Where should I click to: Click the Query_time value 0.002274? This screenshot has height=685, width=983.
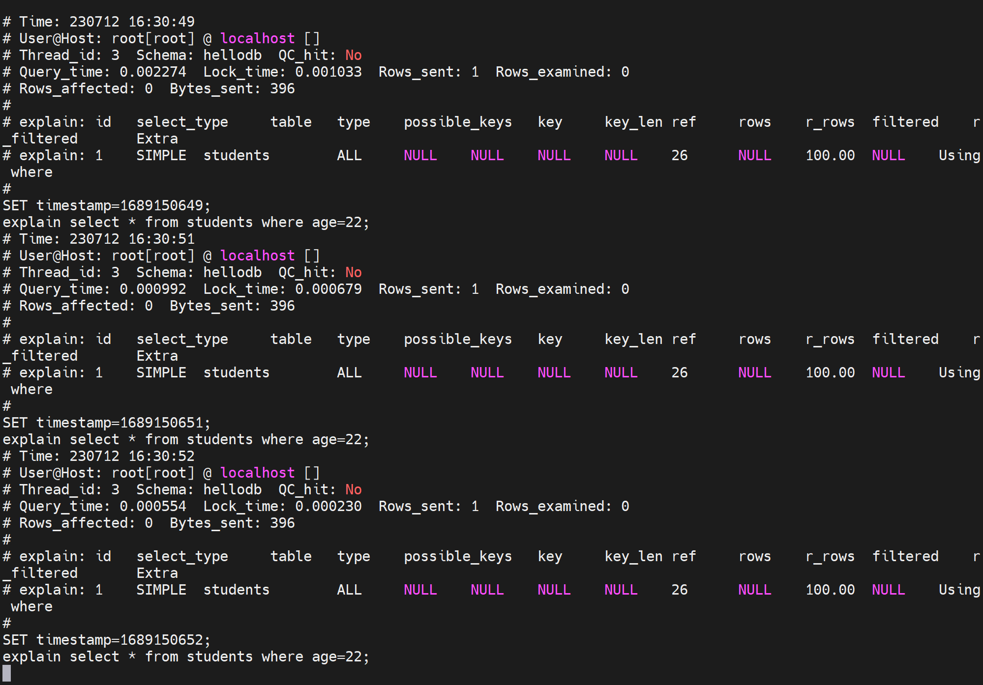(153, 72)
